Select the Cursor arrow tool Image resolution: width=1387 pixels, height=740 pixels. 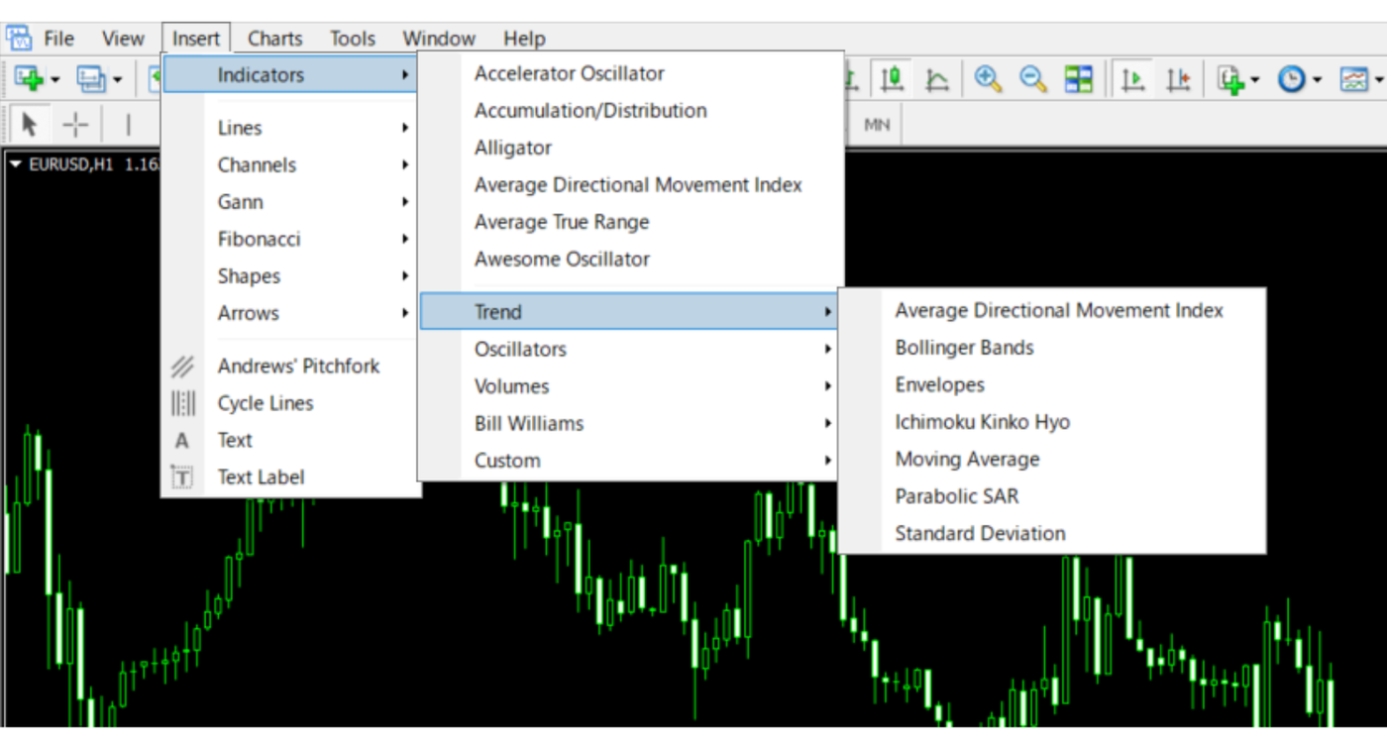(x=31, y=124)
